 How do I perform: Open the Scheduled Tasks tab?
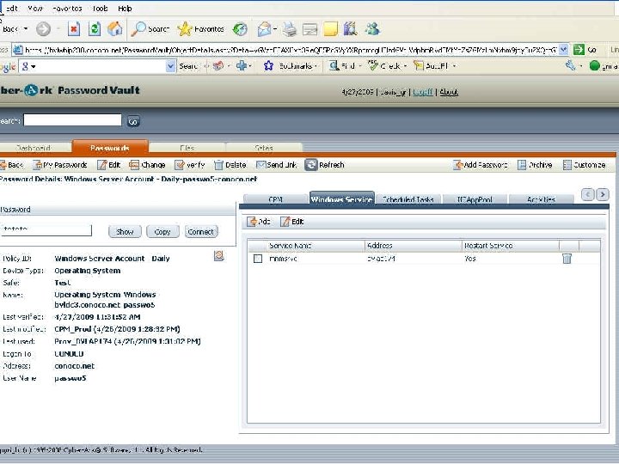pos(408,199)
